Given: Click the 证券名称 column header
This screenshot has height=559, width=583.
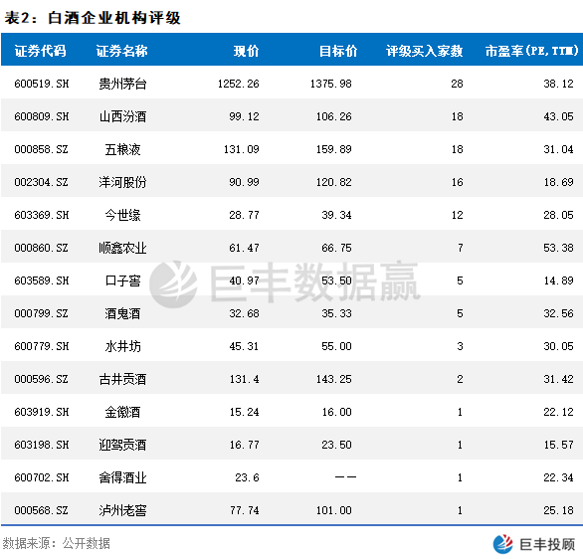Looking at the screenshot, I should click(122, 51).
